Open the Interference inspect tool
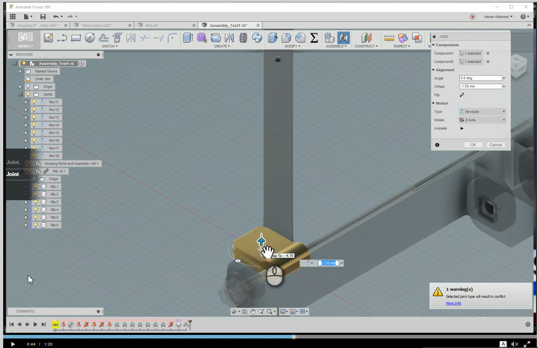Image resolution: width=538 pixels, height=348 pixels. [417, 38]
